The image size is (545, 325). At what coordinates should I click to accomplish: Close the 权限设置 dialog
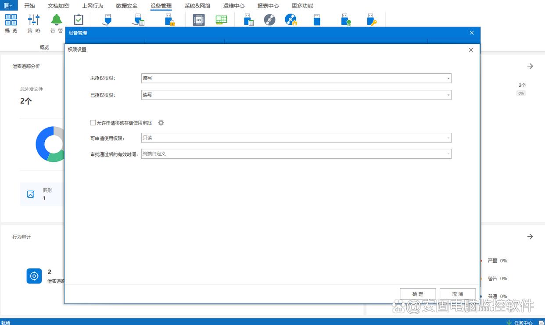point(471,50)
